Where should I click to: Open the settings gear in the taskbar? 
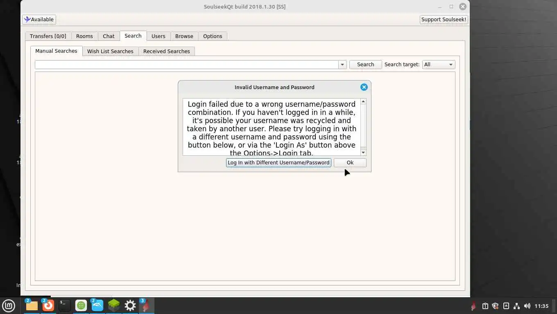click(x=130, y=305)
